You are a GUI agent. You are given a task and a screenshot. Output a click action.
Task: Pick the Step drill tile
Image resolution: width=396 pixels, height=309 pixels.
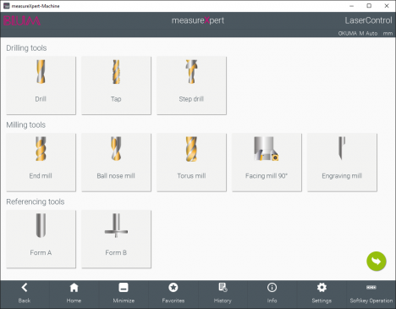click(191, 86)
